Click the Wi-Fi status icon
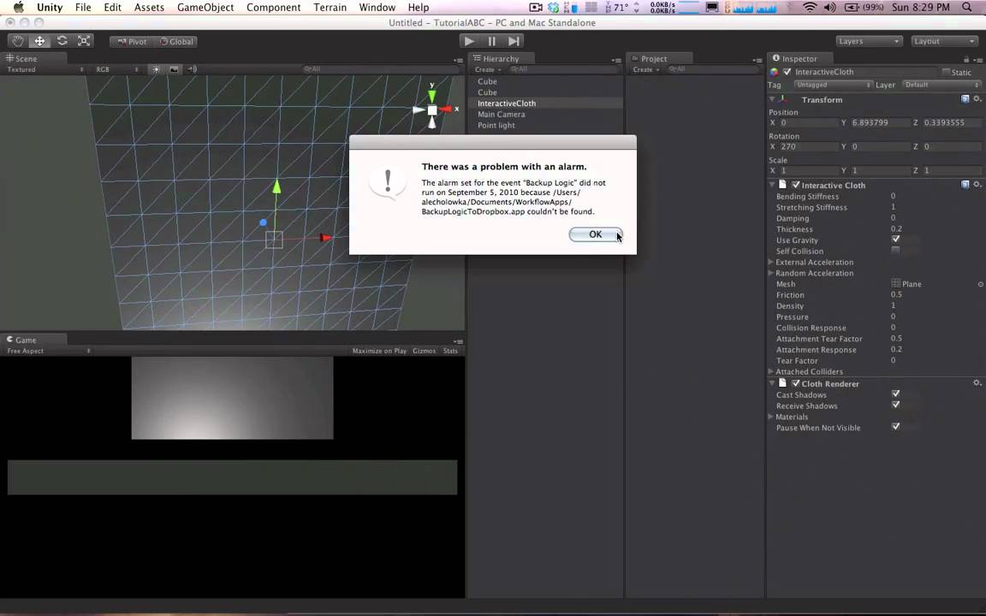 [x=810, y=8]
